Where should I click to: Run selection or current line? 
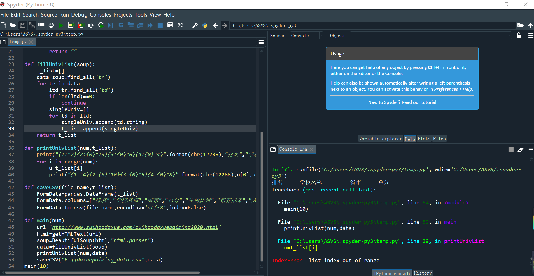pyautogui.click(x=91, y=25)
